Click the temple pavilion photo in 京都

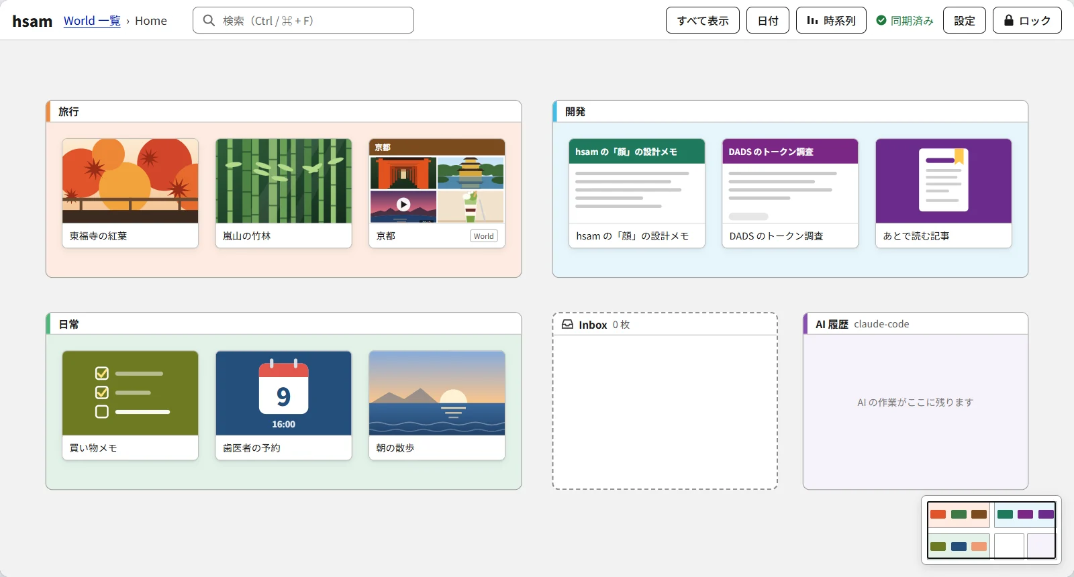tap(471, 173)
